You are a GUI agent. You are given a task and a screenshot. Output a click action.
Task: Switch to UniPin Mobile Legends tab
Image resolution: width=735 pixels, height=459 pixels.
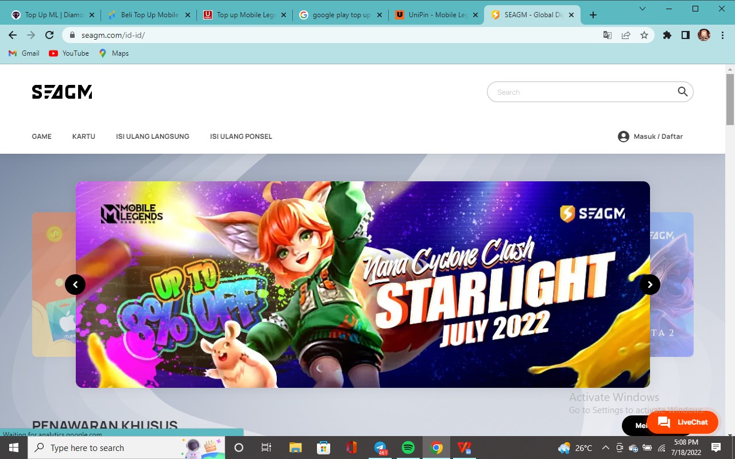tap(437, 15)
